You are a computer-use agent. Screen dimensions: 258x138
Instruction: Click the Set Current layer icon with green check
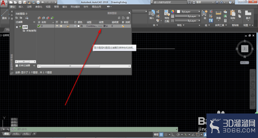52,18
